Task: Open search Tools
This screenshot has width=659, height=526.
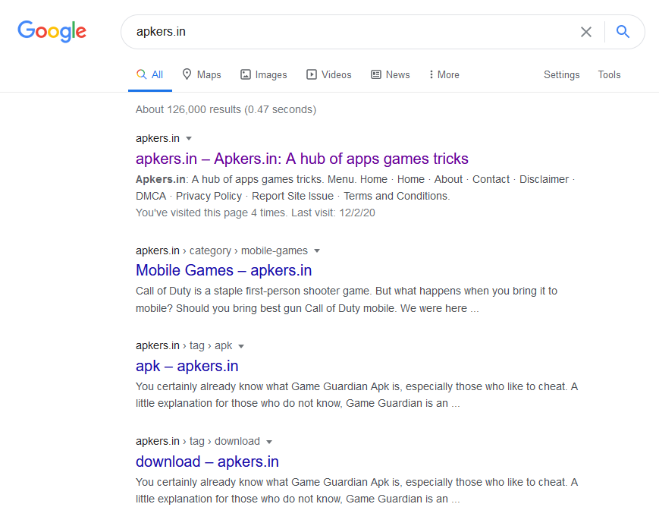Action: [610, 75]
